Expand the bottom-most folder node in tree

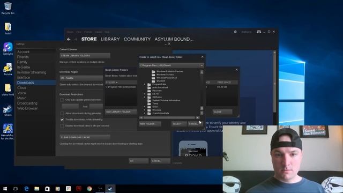[144, 113]
